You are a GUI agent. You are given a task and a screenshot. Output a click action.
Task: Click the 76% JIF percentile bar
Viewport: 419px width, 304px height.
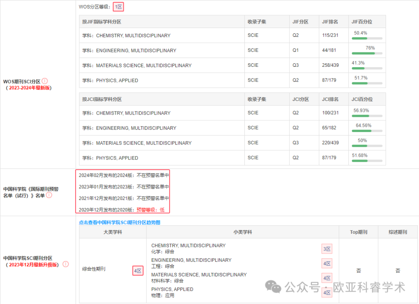click(x=367, y=53)
